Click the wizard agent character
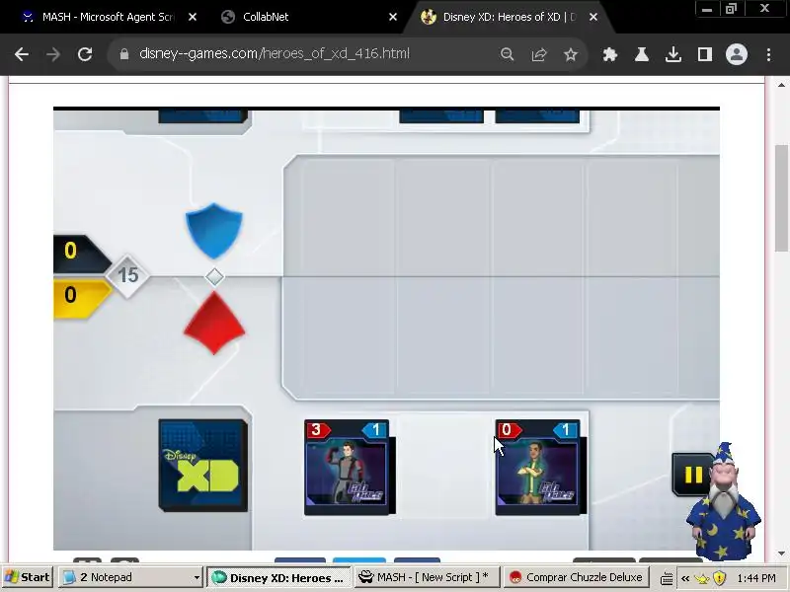The height and width of the screenshot is (592, 790). [724, 501]
